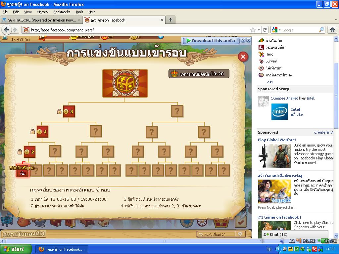Expand hidden system tray icons arrow
The height and width of the screenshot is (254, 339).
coord(278,249)
